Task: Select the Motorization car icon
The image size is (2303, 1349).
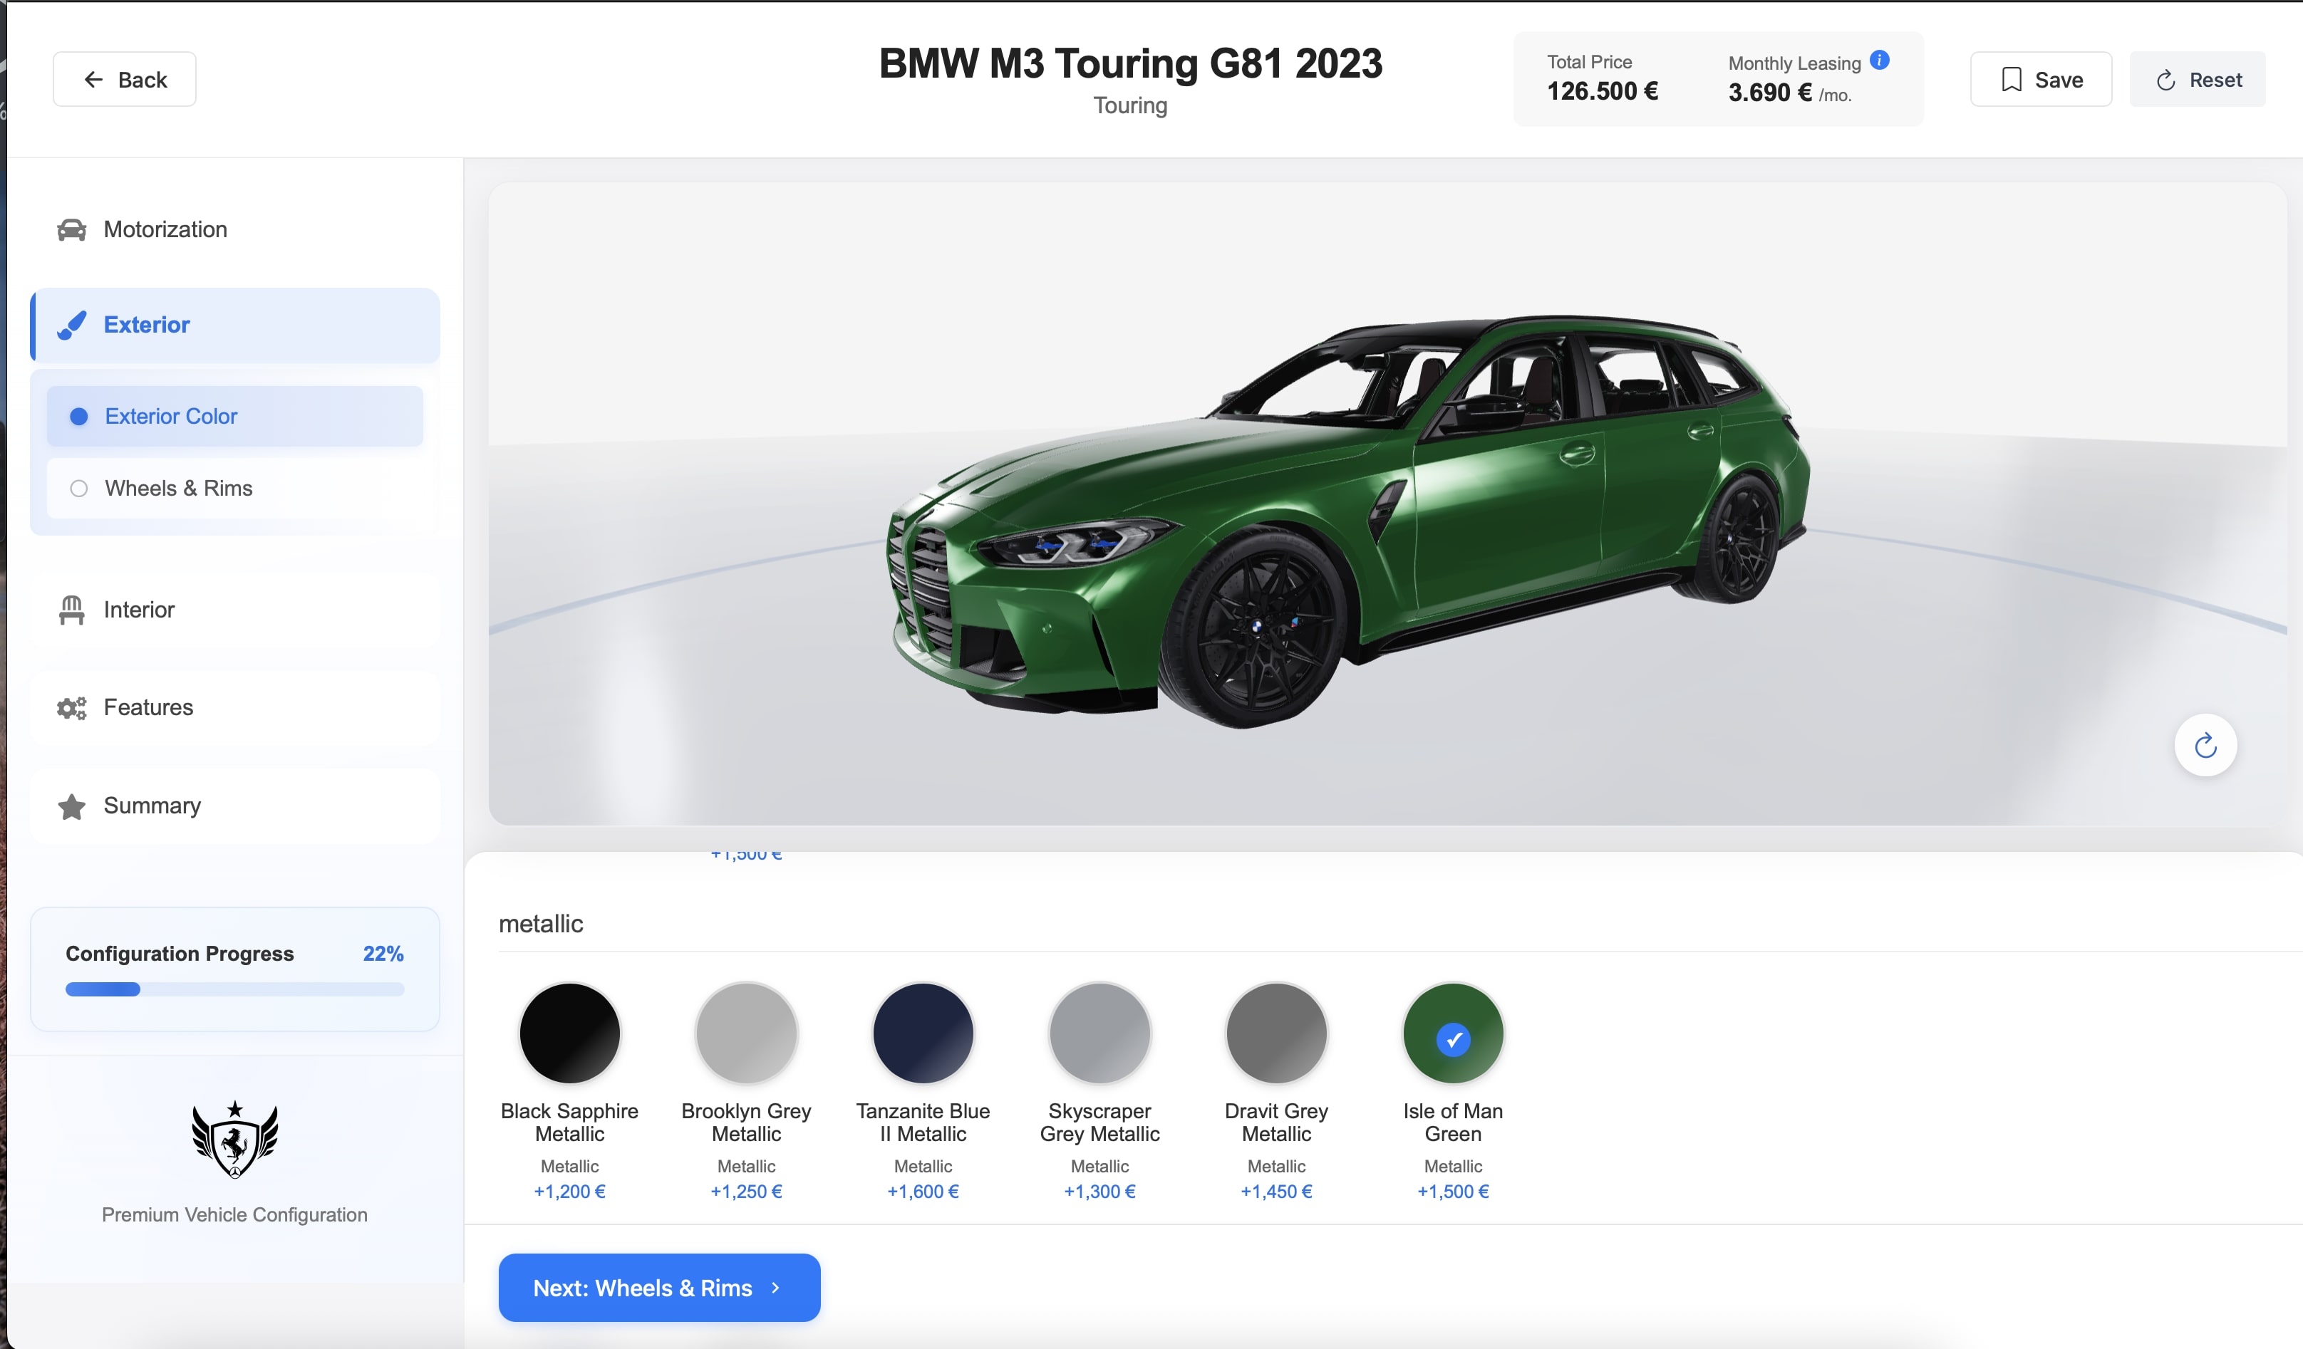Action: click(71, 229)
